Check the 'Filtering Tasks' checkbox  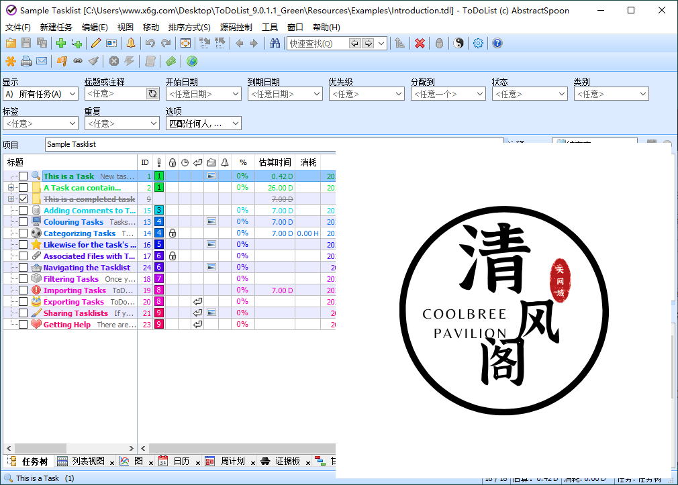pyautogui.click(x=23, y=279)
